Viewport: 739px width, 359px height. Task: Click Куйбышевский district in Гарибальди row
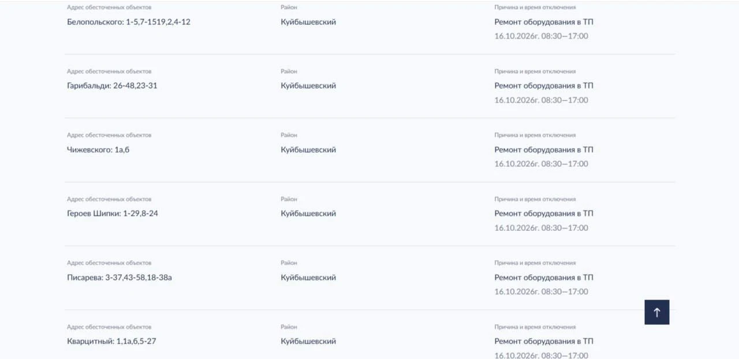[x=308, y=86]
